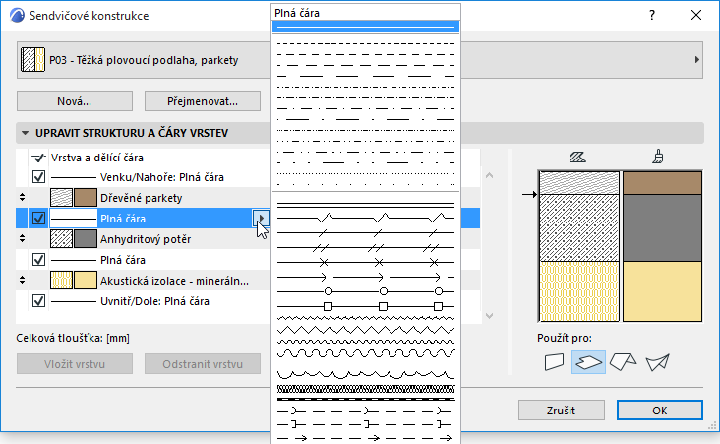
Task: Click the Dřevěné parkety hatch pattern icon
Action: tap(62, 198)
